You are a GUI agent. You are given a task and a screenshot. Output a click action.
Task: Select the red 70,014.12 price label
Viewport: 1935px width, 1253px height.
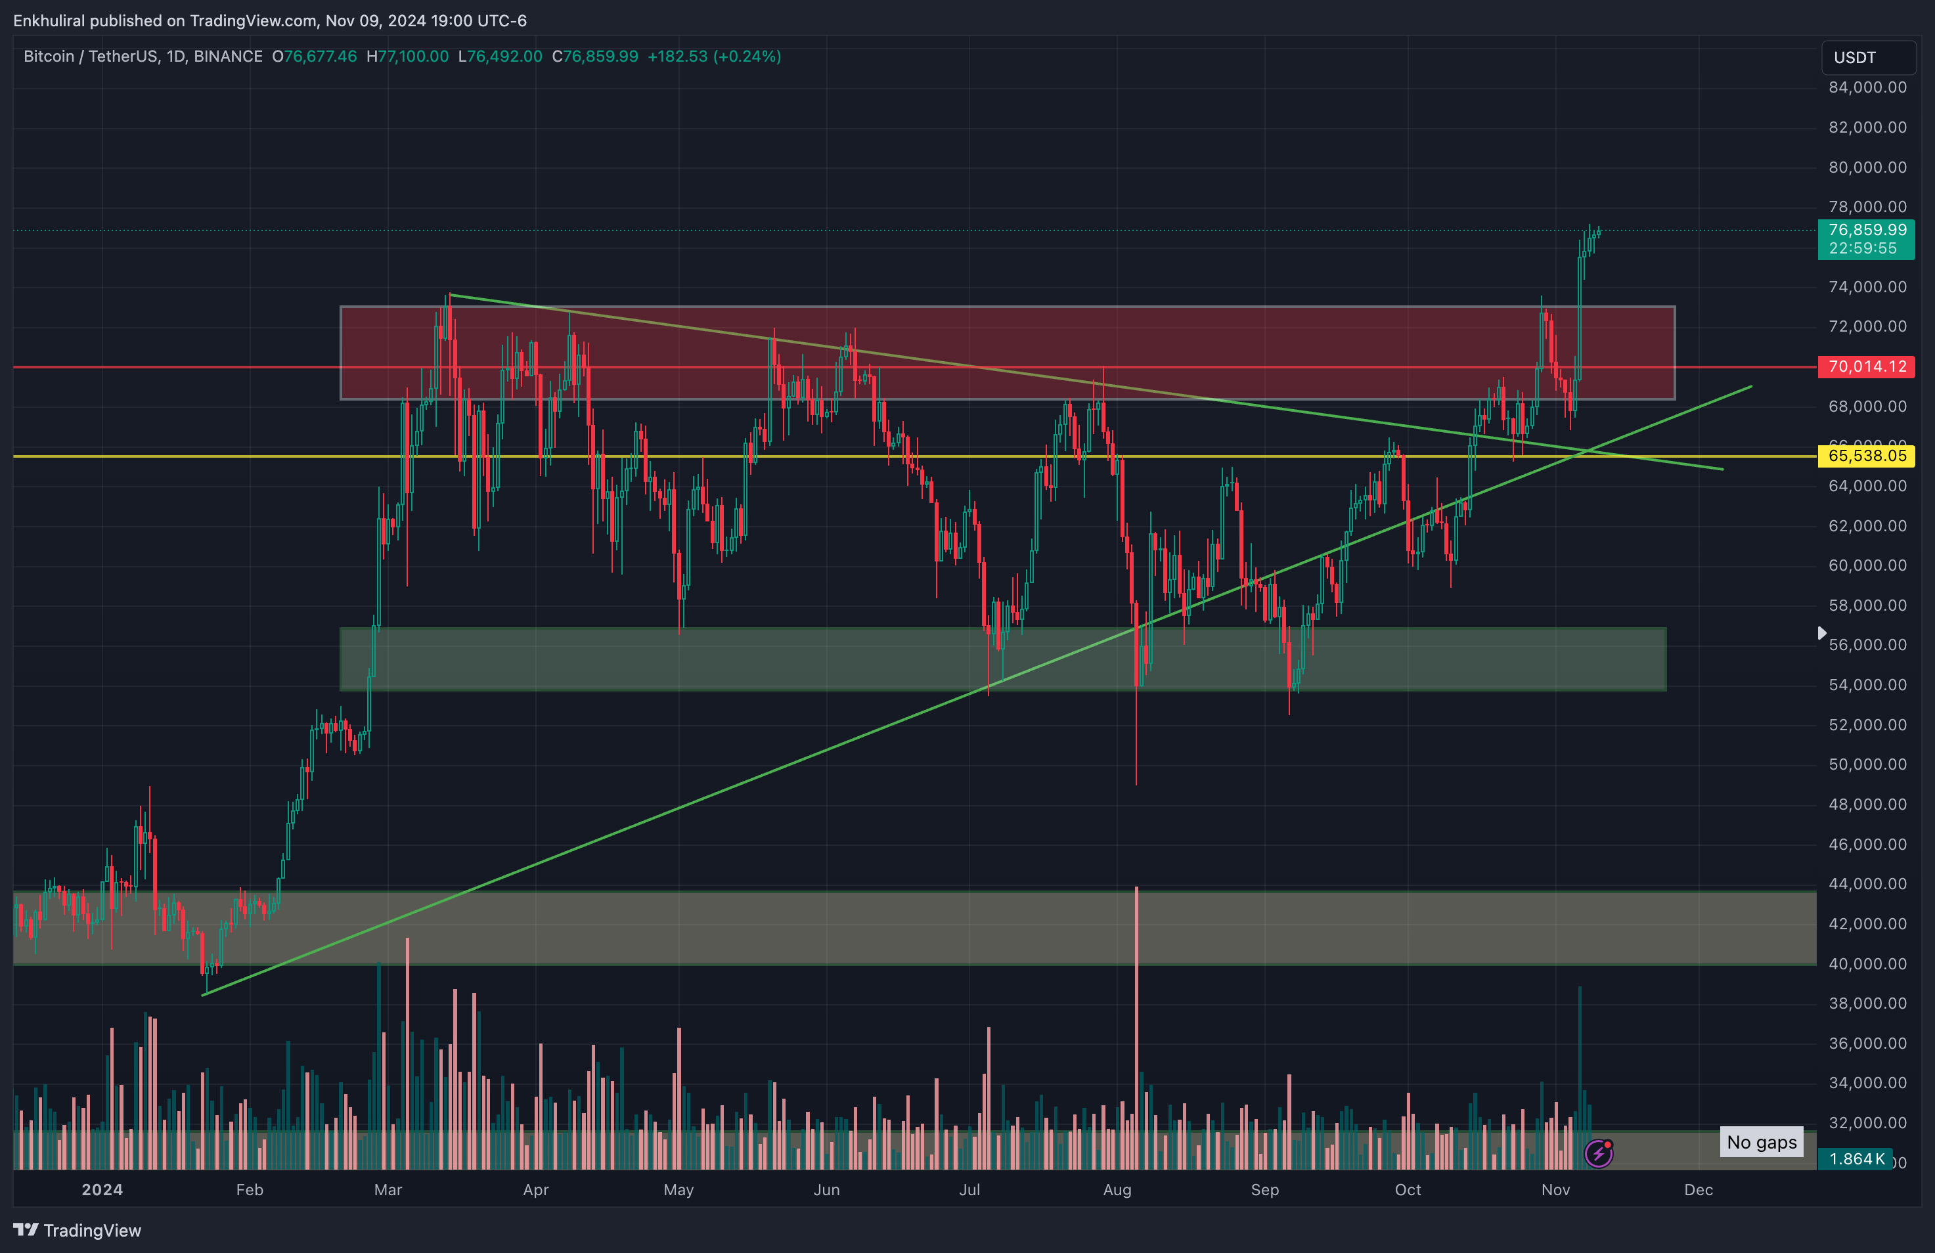pyautogui.click(x=1866, y=366)
